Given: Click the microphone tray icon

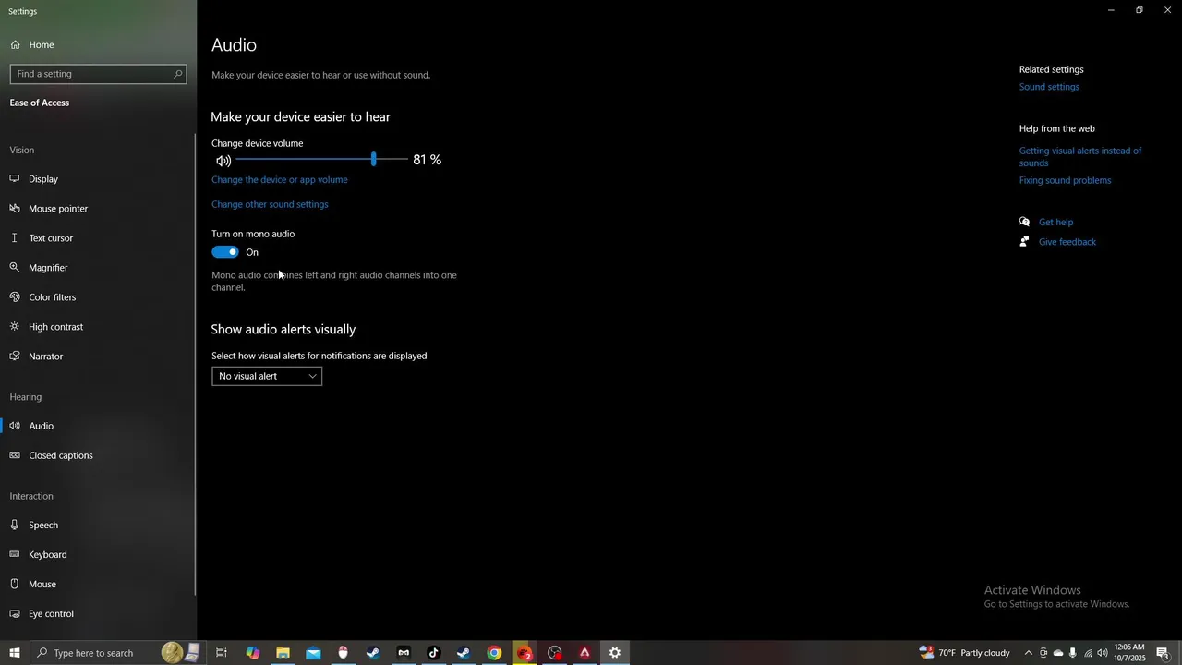Looking at the screenshot, I should pyautogui.click(x=1073, y=653).
